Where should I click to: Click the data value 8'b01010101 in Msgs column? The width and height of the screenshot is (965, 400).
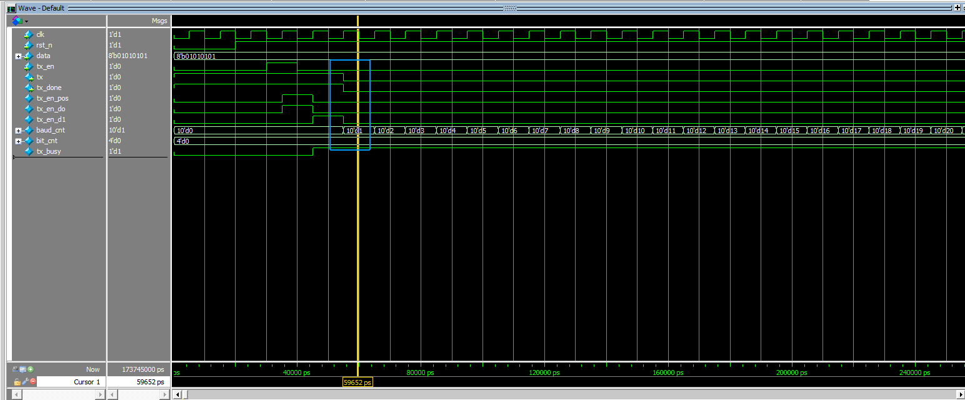(x=128, y=56)
